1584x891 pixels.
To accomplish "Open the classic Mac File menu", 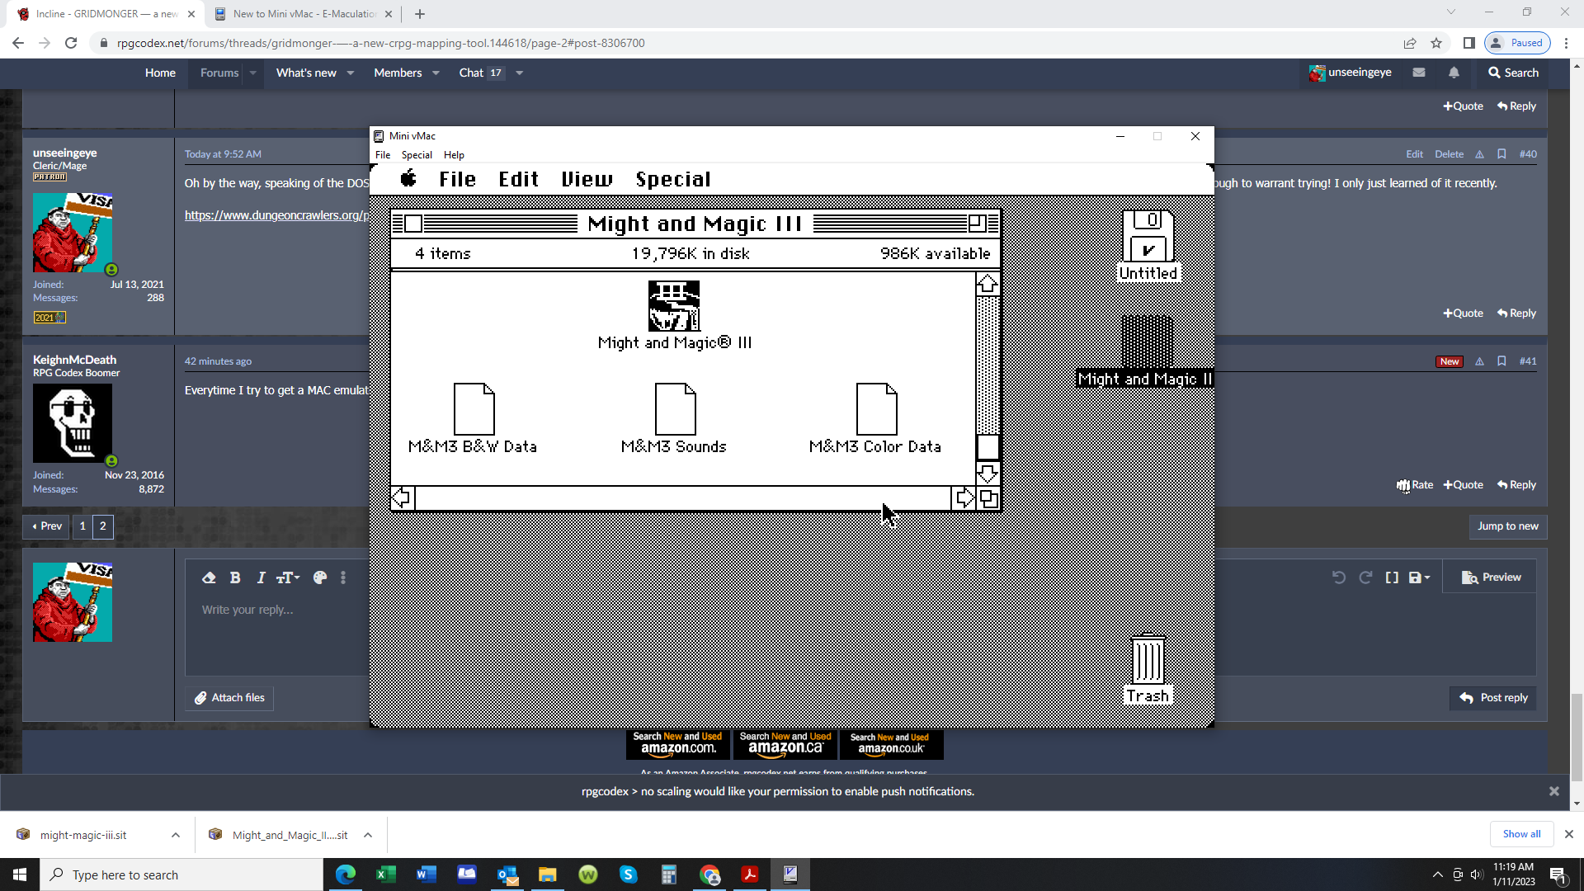I will (457, 179).
